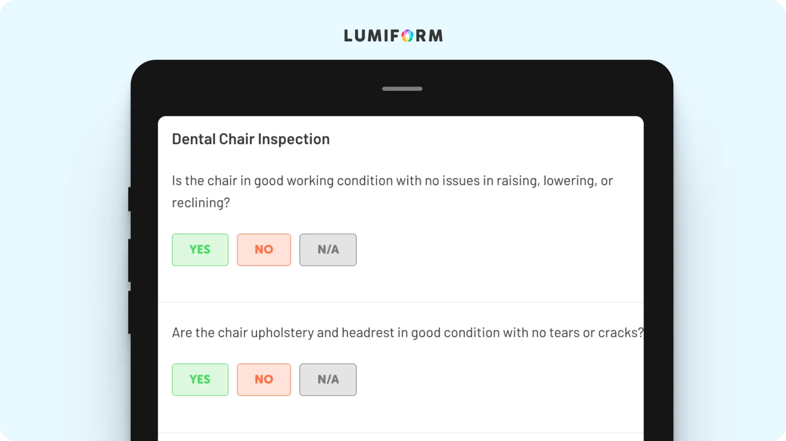Screen dimensions: 786x441
Task: Mark N/A for chair working condition question
Action: pos(328,250)
